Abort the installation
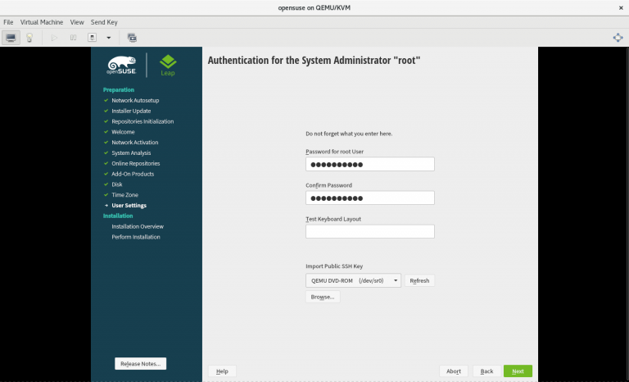The image size is (629, 382). [x=454, y=371]
